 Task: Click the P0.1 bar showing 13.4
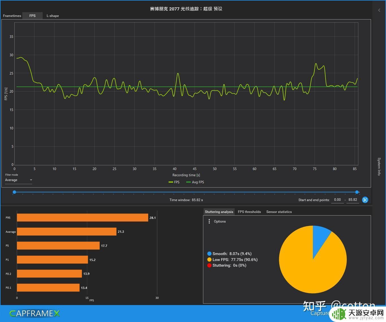[48, 288]
